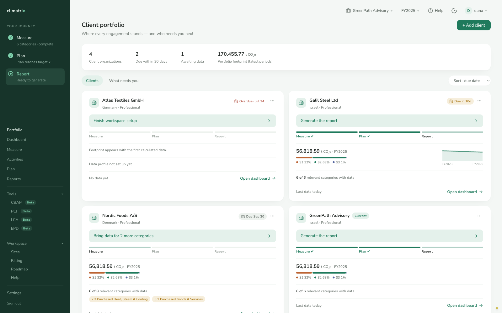Click the GreenPath Advisory organization building icon
Image resolution: width=502 pixels, height=313 pixels.
click(x=348, y=11)
